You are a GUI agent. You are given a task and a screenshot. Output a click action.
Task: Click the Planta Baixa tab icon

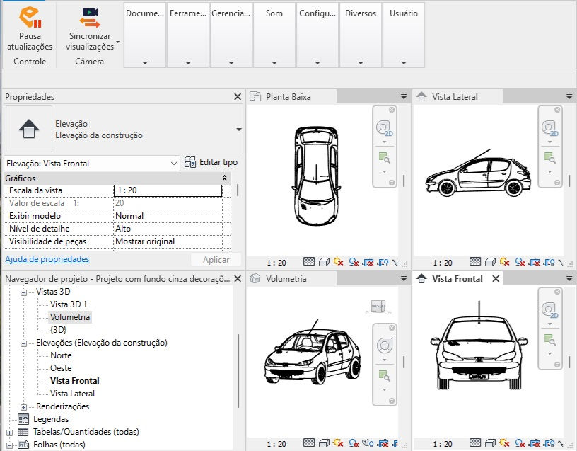255,96
